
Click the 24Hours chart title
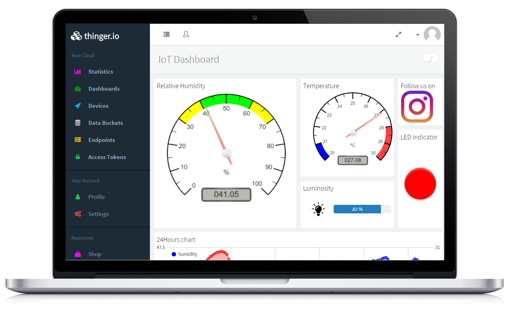(176, 240)
